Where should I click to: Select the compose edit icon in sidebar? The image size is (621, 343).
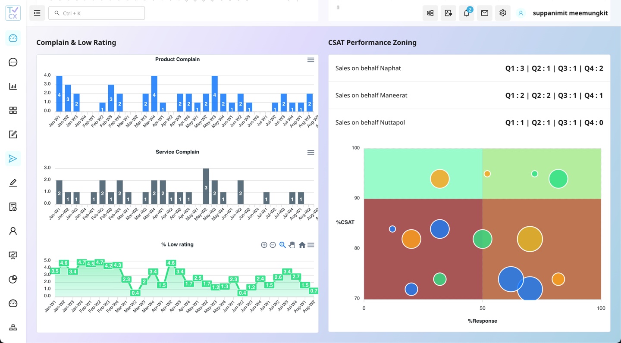click(x=13, y=134)
